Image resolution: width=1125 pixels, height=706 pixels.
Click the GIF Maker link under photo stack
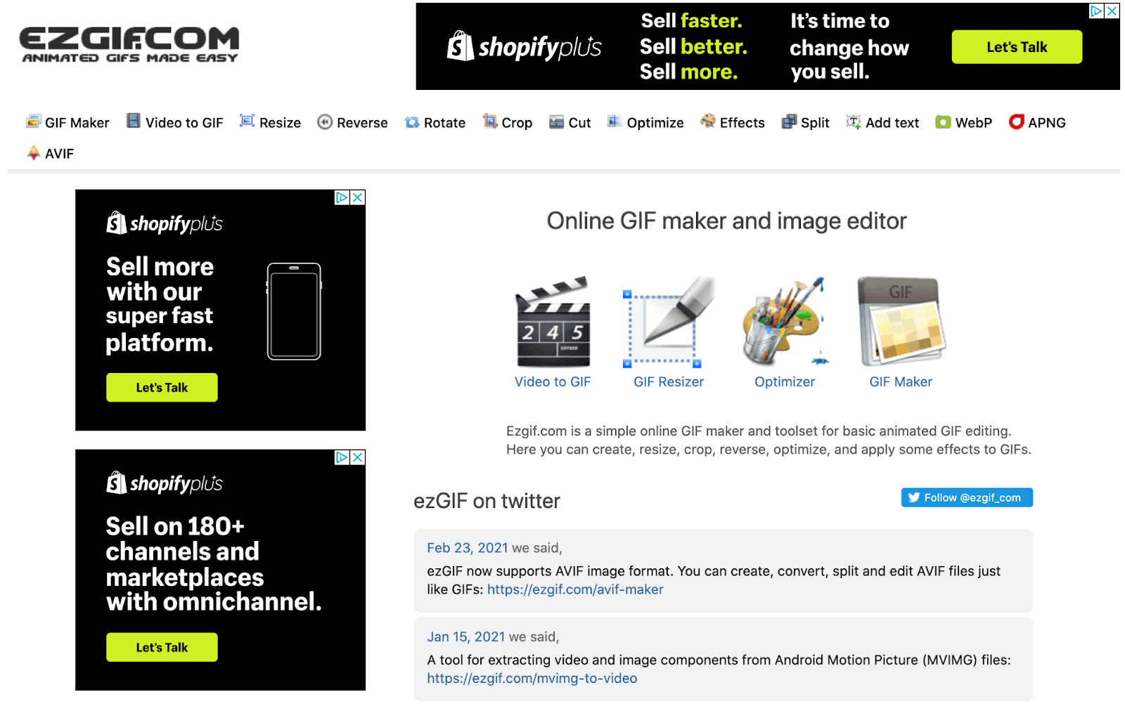tap(901, 381)
